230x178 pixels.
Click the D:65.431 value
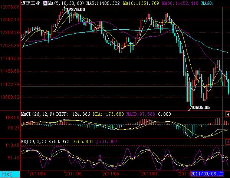pos(83,142)
